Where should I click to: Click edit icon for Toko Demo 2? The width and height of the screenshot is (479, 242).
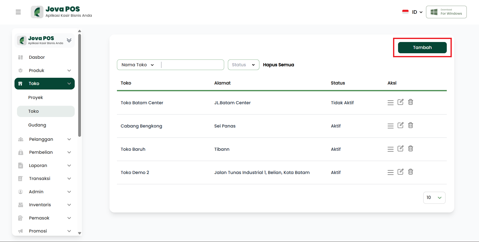point(400,172)
